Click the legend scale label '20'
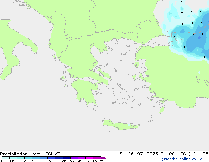Screen dimensions: 209x162 pos(56,161)
